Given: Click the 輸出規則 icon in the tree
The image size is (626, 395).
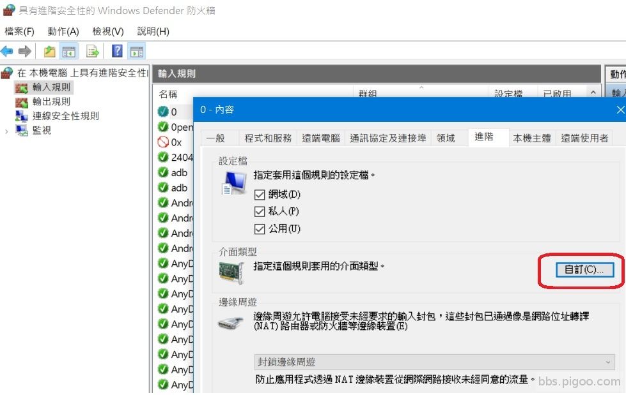Looking at the screenshot, I should click(x=22, y=102).
